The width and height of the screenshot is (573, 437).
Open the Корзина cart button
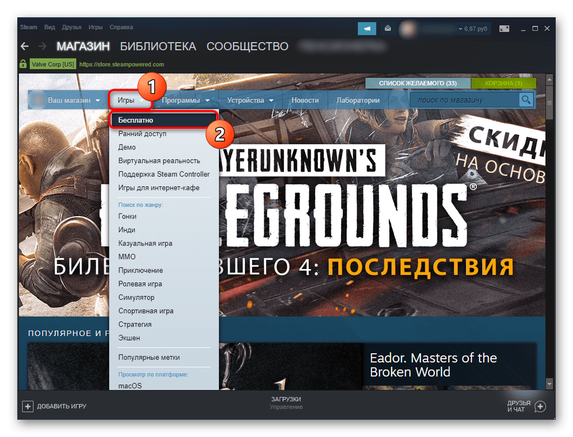[x=503, y=83]
